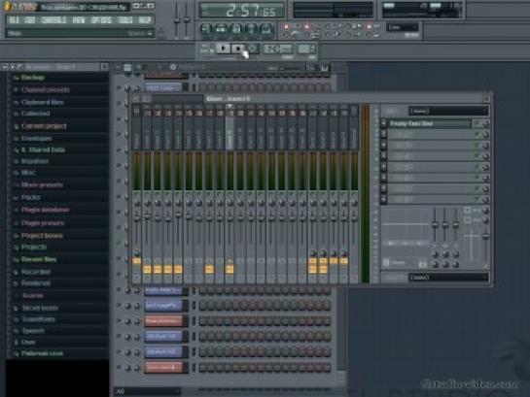Open the HELP menu

[x=145, y=20]
